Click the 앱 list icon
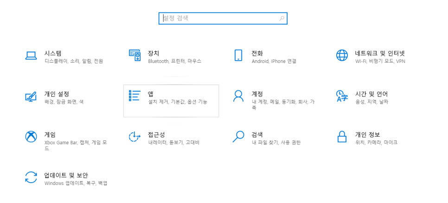This screenshot has height=203, width=448. pos(134,96)
